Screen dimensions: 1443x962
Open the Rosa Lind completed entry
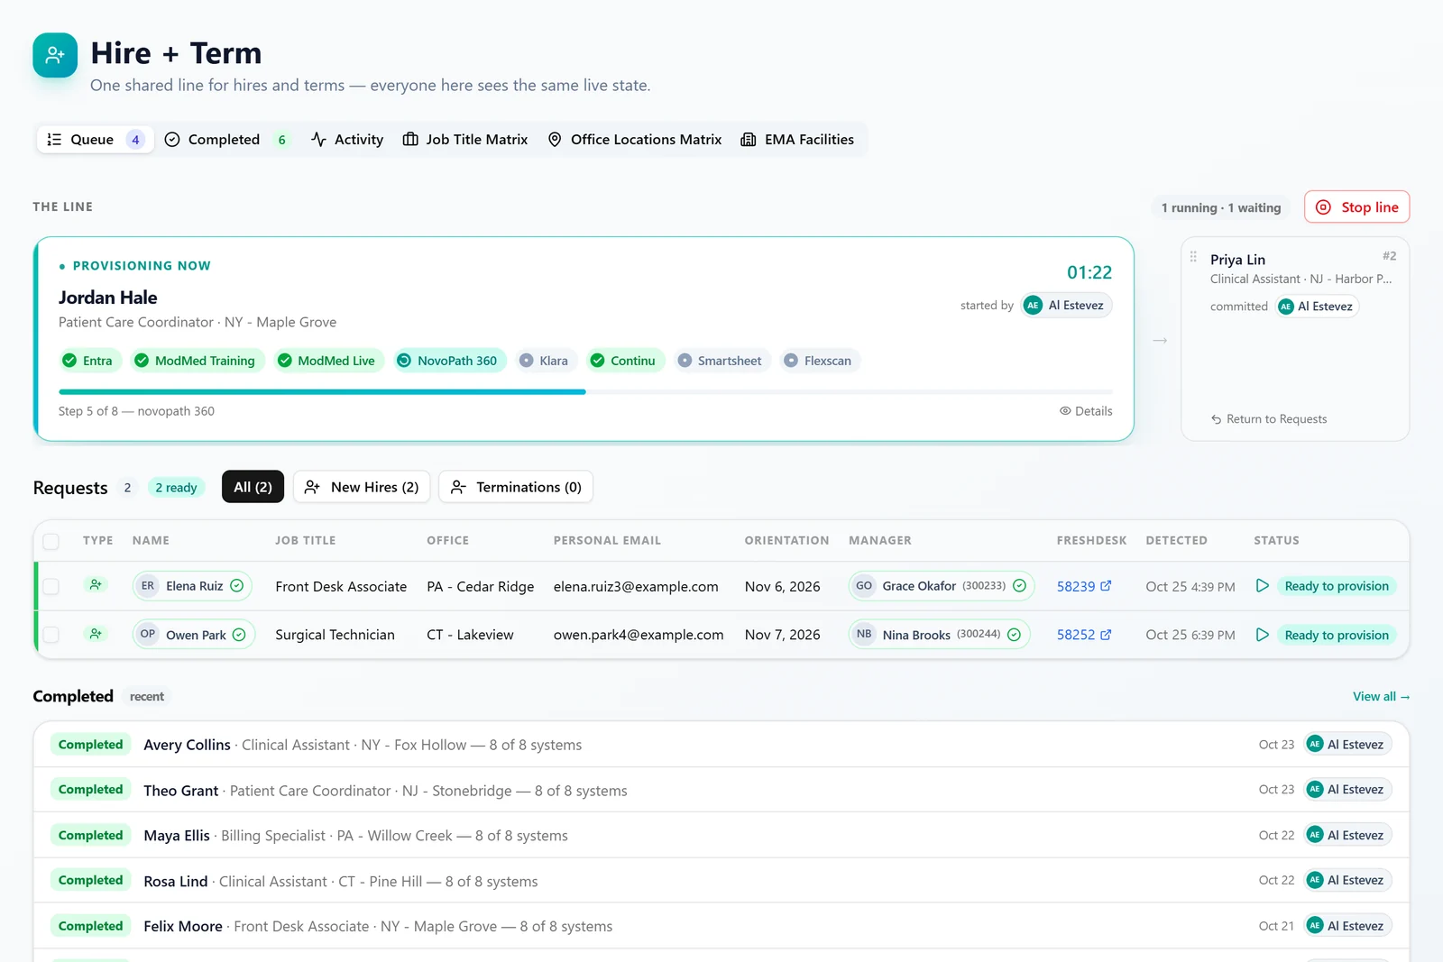[x=721, y=881]
